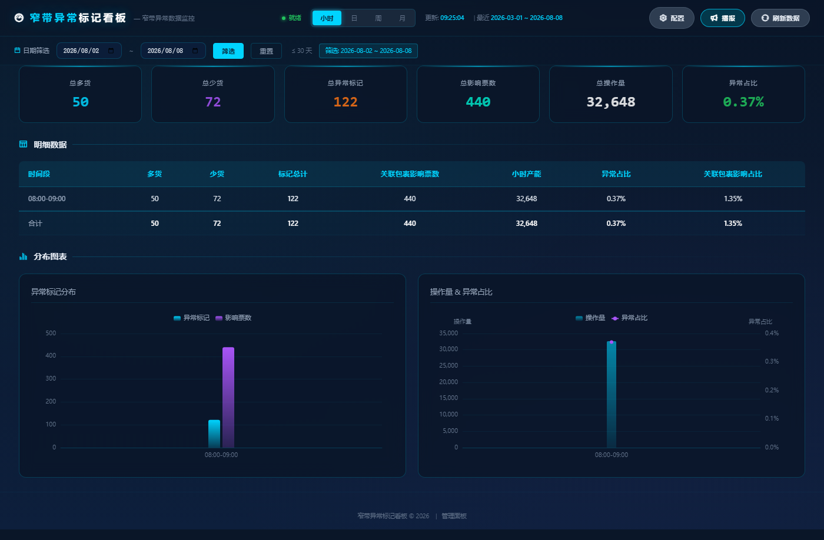Click the 多货 column header
Image resolution: width=824 pixels, height=540 pixels.
point(155,174)
